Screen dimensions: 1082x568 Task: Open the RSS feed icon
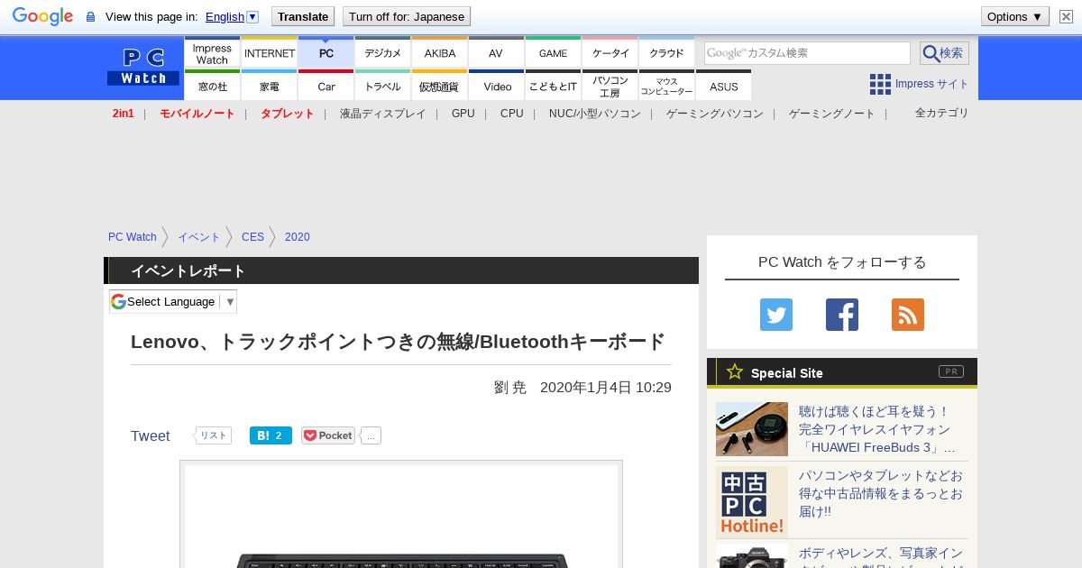pyautogui.click(x=908, y=315)
